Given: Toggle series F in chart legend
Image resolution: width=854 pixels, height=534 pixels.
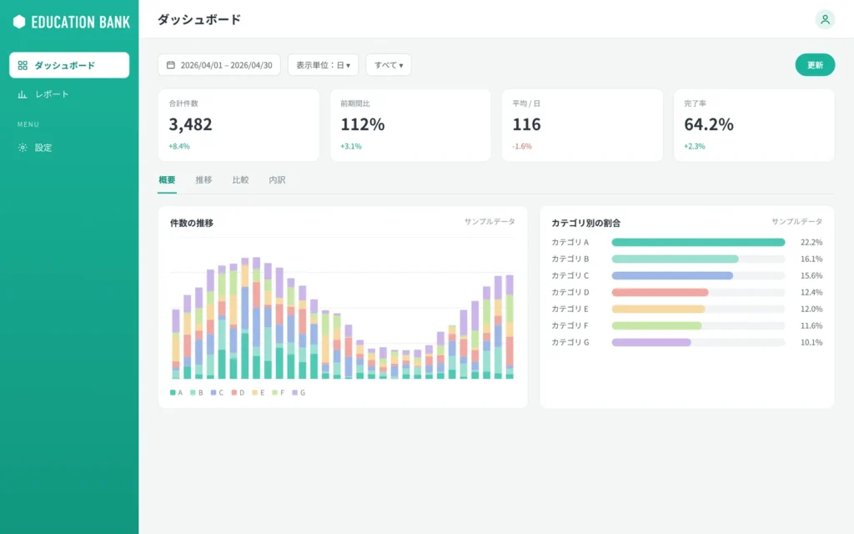Looking at the screenshot, I should tap(279, 392).
